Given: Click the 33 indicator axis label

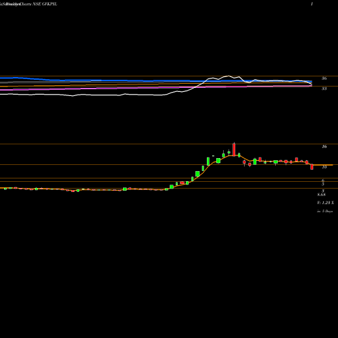Looking at the screenshot, I should (324, 89).
